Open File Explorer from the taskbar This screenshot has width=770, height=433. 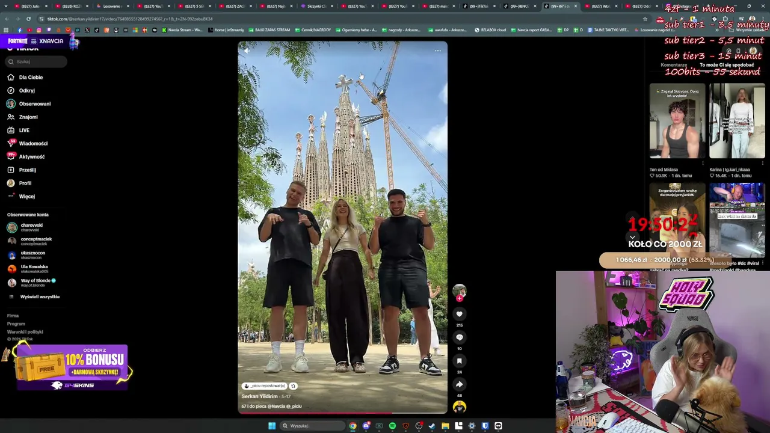pos(445,426)
